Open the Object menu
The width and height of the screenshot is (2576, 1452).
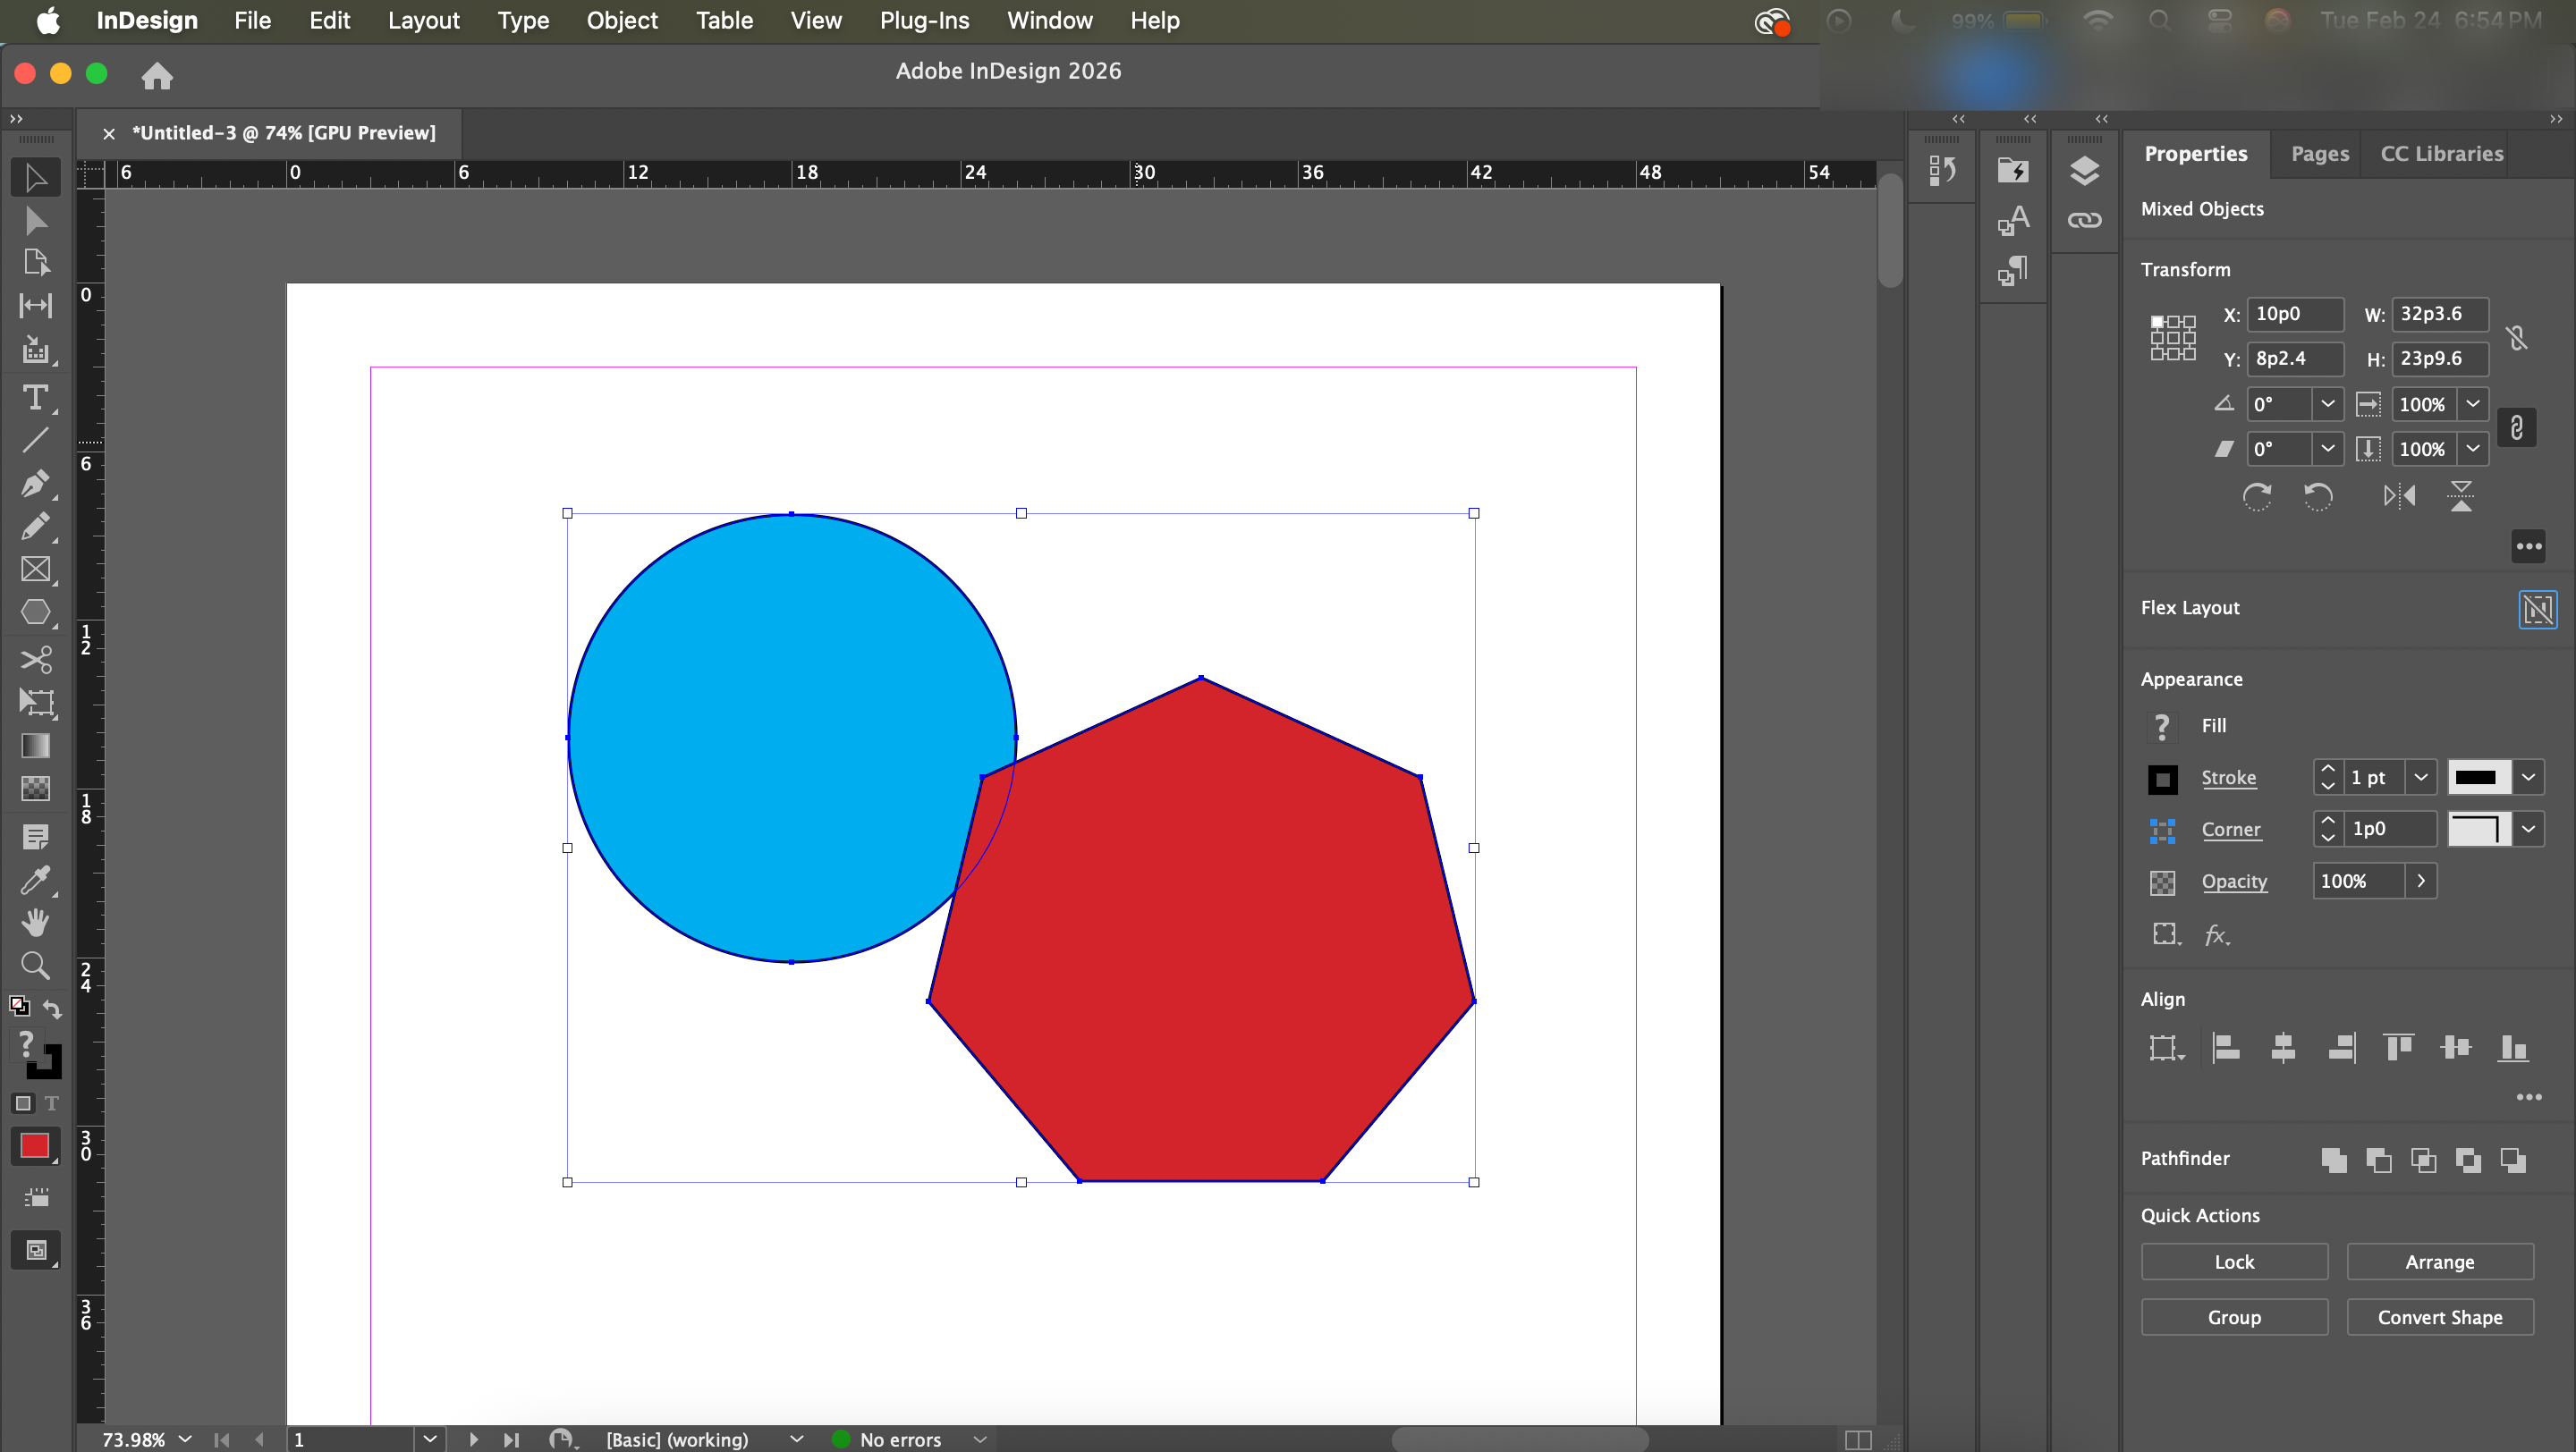click(x=621, y=20)
